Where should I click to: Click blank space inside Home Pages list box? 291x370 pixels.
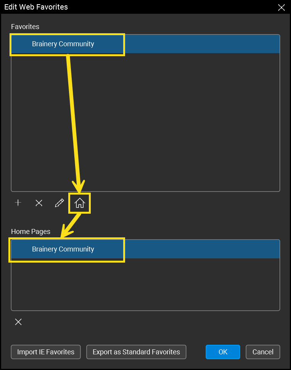click(145, 285)
